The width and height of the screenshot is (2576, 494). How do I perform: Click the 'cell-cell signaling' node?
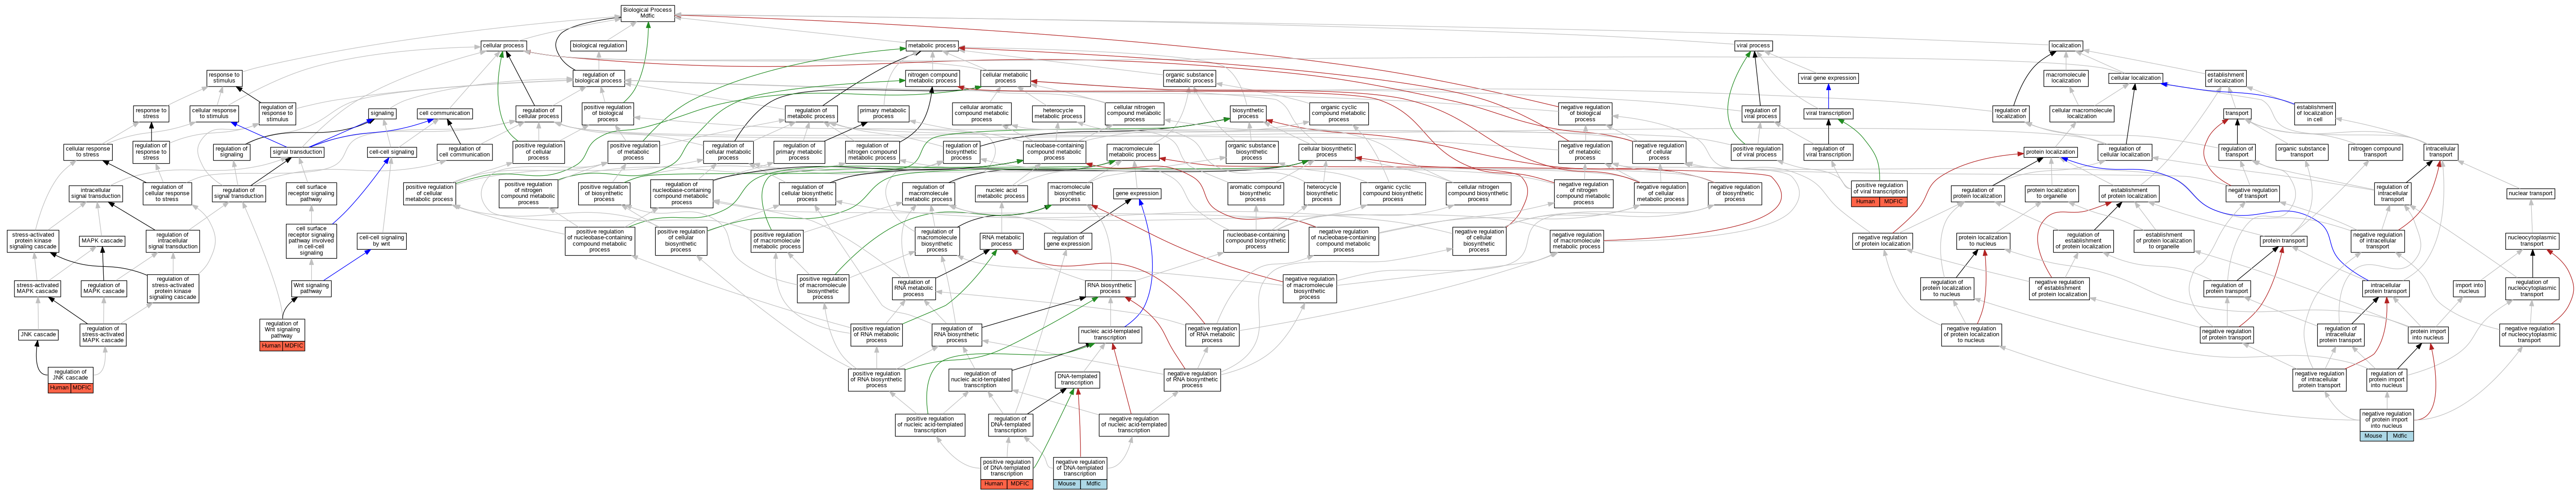pyautogui.click(x=391, y=152)
